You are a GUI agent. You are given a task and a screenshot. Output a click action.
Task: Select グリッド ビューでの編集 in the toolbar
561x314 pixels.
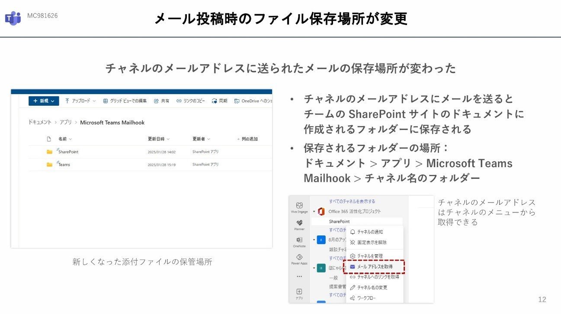click(x=126, y=101)
